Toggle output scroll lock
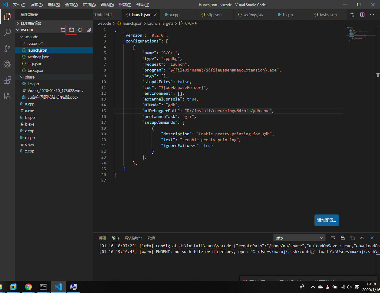This screenshot has height=293, width=380. coord(343,238)
